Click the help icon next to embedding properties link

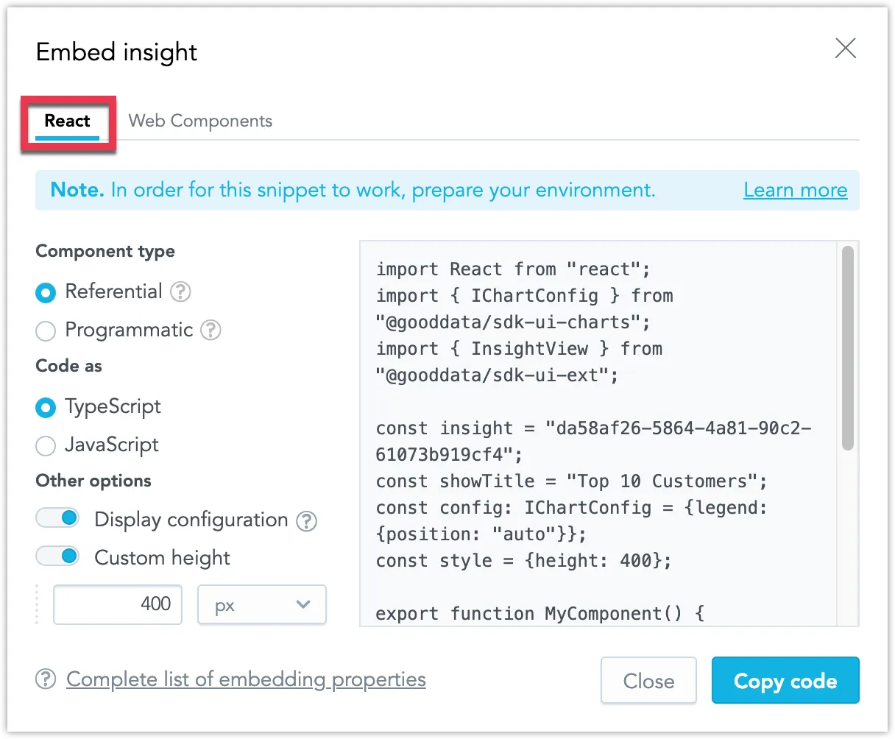click(46, 679)
